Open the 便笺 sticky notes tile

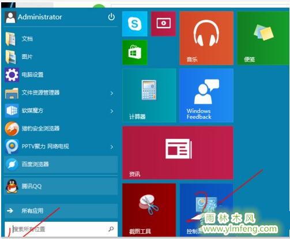click(263, 38)
